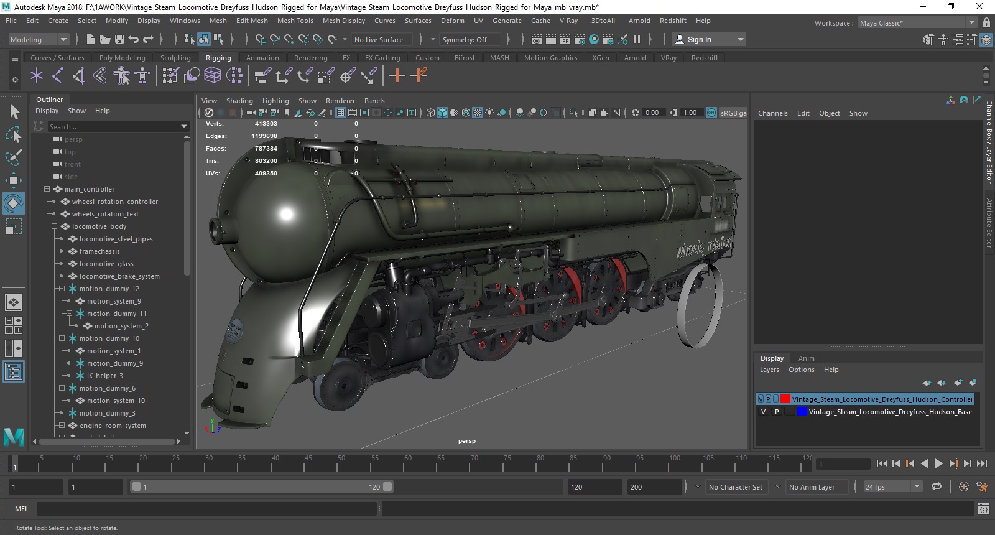Screen dimensions: 995x535
Task: Open No Character Set dropdown
Action: coord(736,486)
